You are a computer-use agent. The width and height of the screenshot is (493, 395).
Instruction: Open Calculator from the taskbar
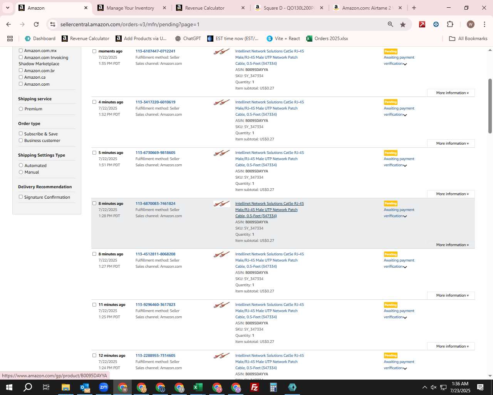273,387
